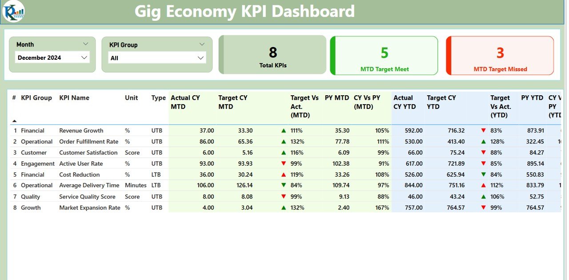
Task: Click the Quality KPI group cell
Action: click(30, 197)
